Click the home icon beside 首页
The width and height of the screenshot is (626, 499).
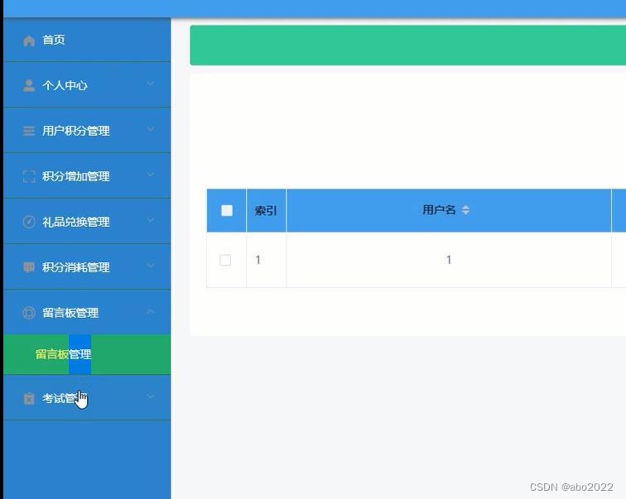[29, 41]
